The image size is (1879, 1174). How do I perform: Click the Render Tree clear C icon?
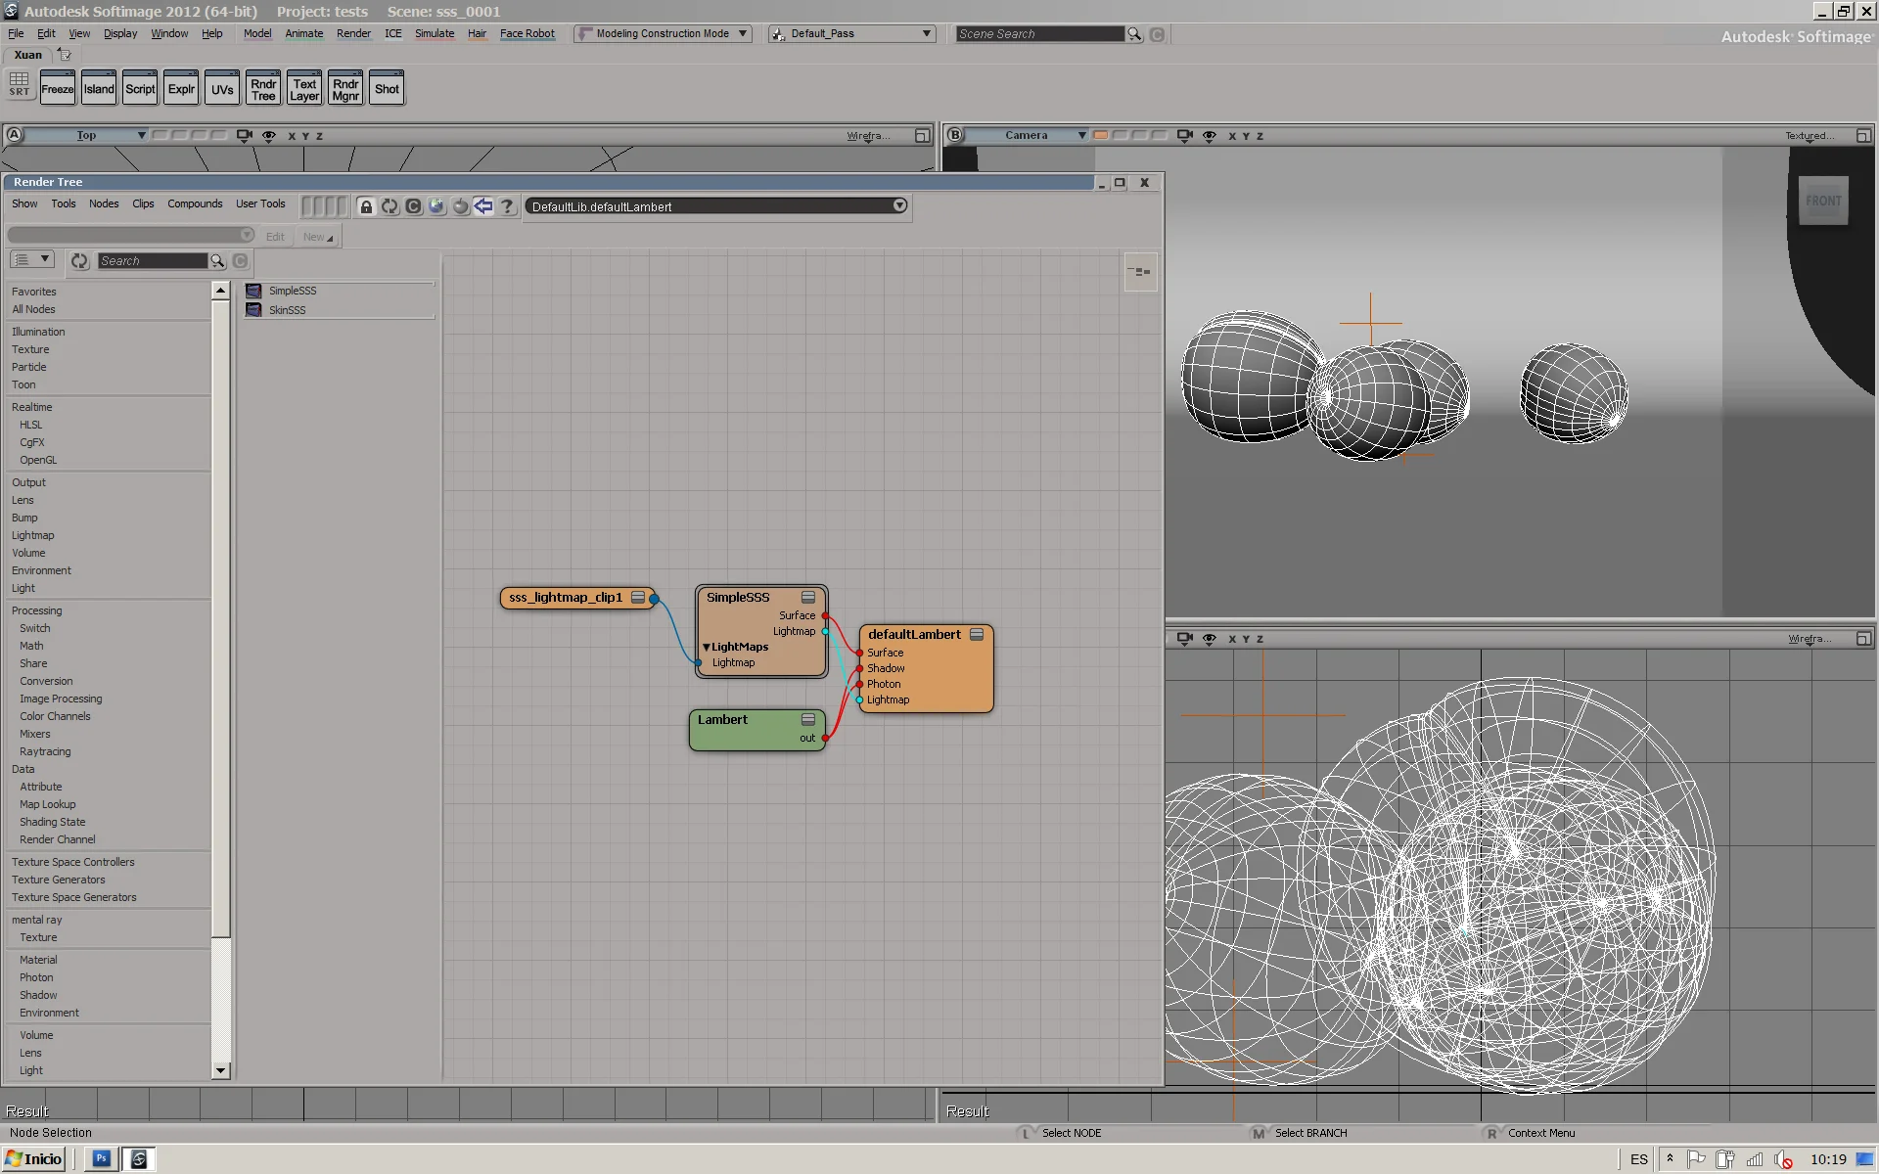click(413, 206)
